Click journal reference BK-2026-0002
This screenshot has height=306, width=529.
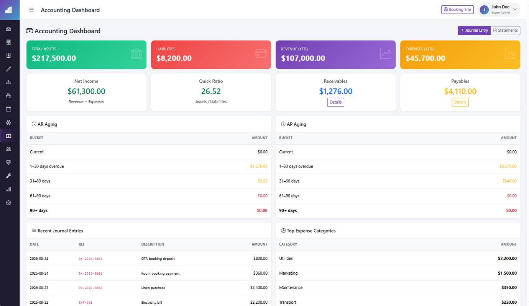(x=90, y=259)
